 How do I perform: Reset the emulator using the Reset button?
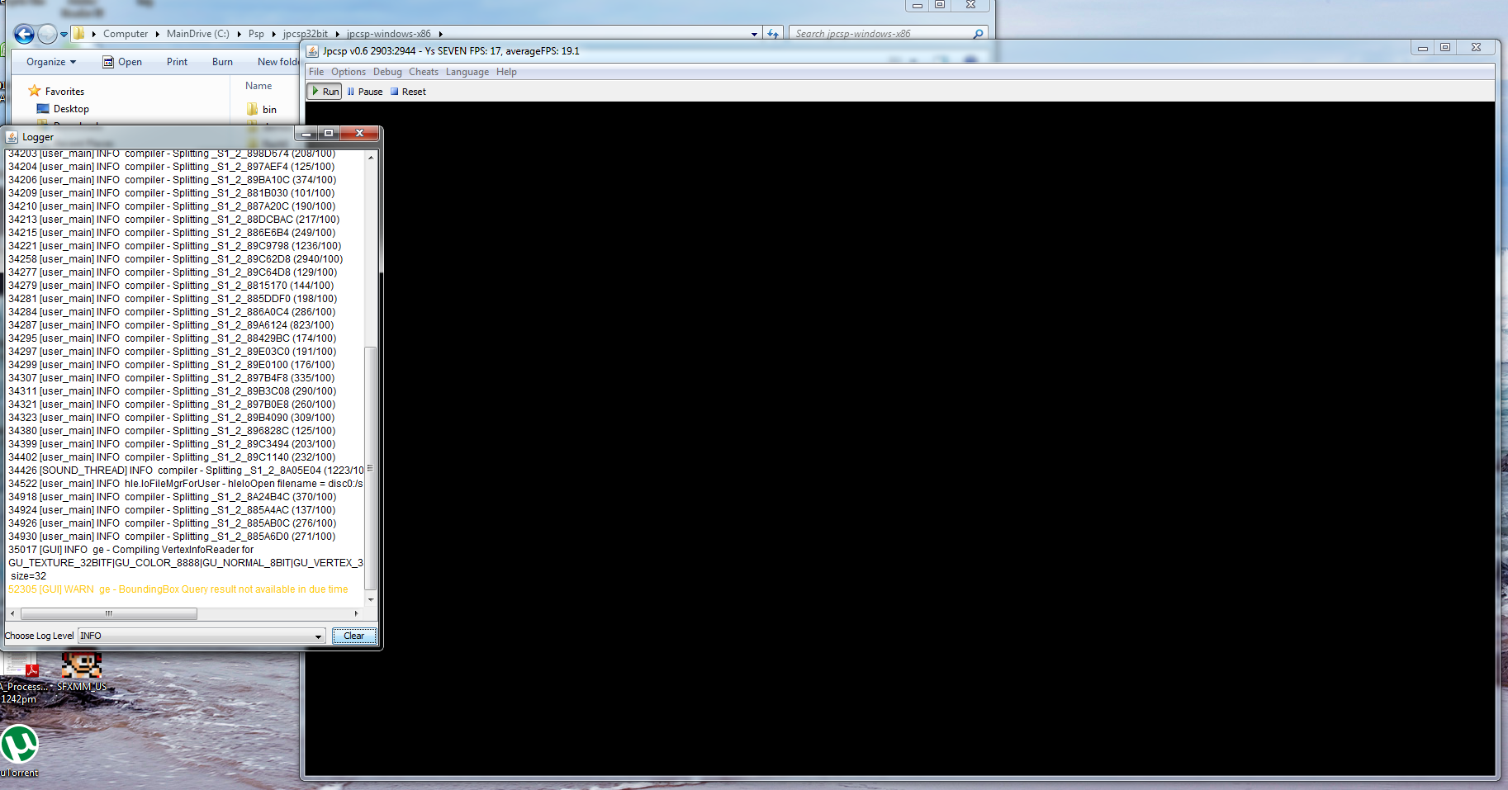pyautogui.click(x=408, y=92)
